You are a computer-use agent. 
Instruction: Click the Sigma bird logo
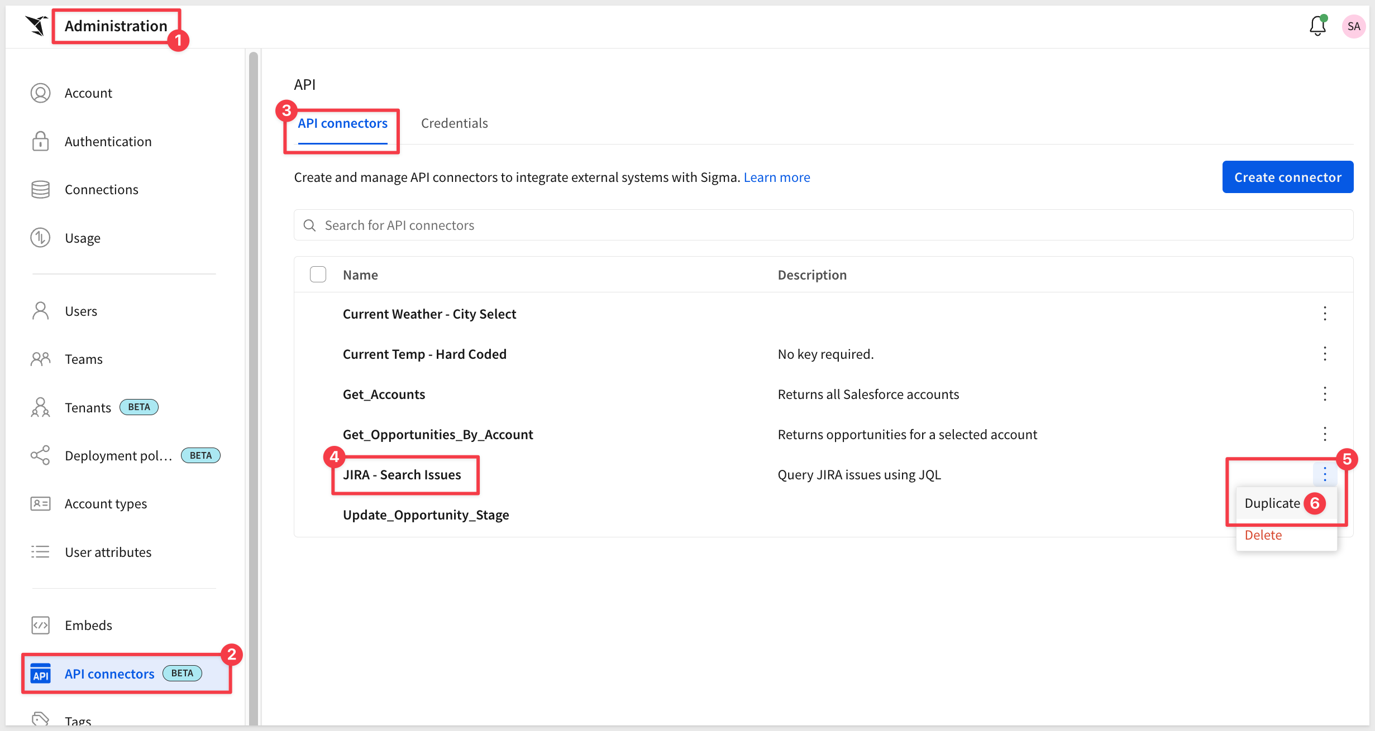click(x=37, y=26)
